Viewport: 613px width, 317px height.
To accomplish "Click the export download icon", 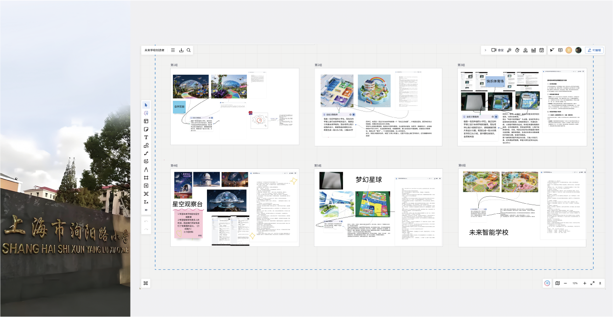I will pos(181,50).
